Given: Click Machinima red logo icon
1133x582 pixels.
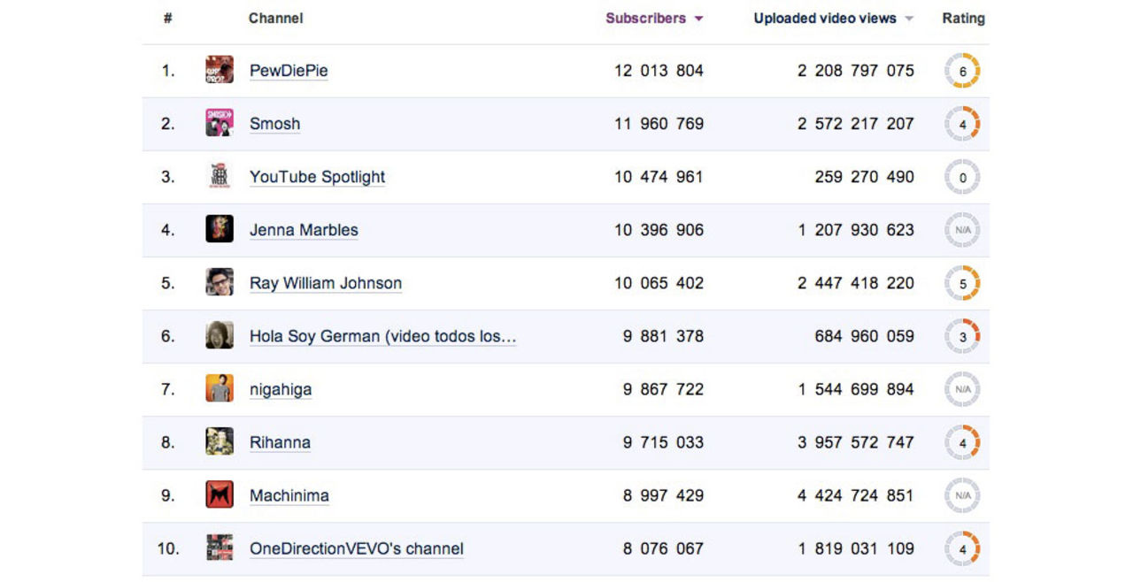Looking at the screenshot, I should [220, 494].
